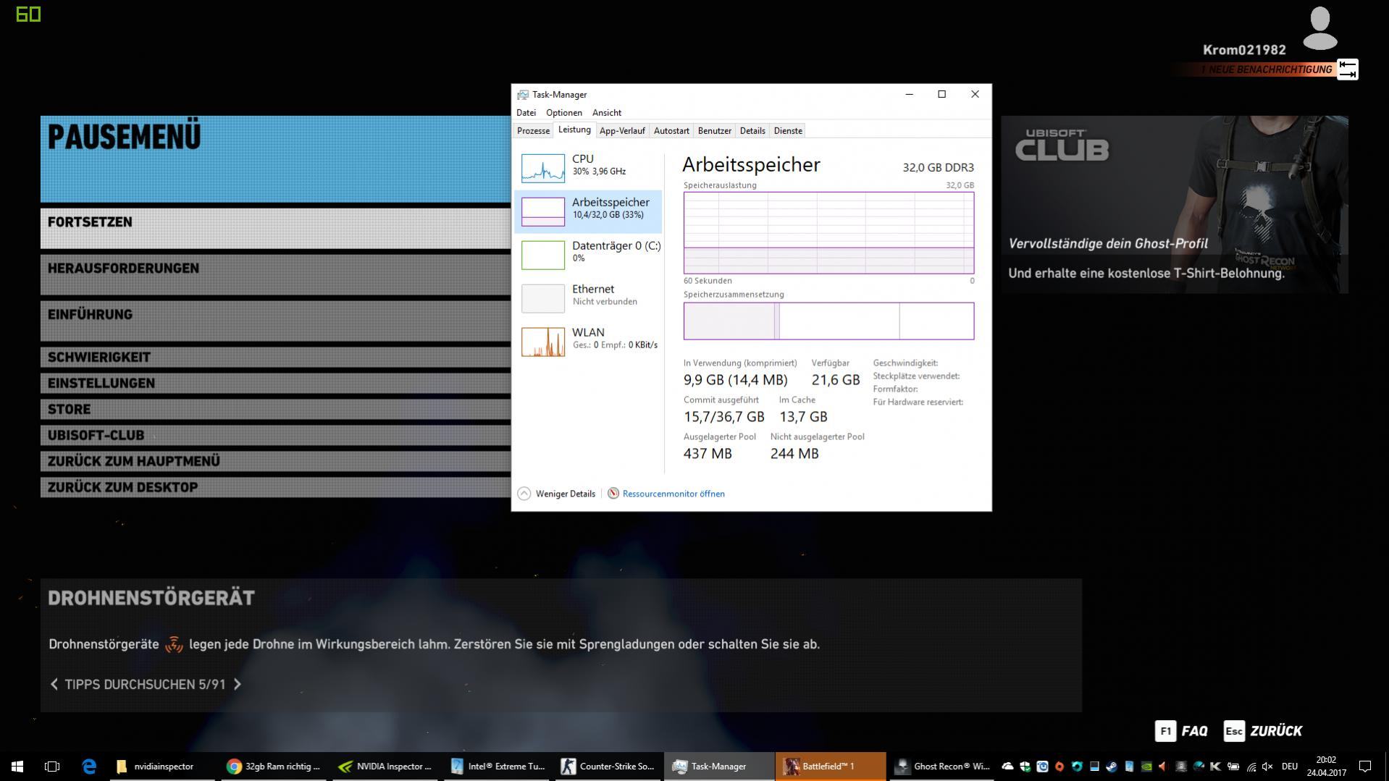The height and width of the screenshot is (781, 1389).
Task: Switch to the Benutzer tab
Action: [715, 131]
